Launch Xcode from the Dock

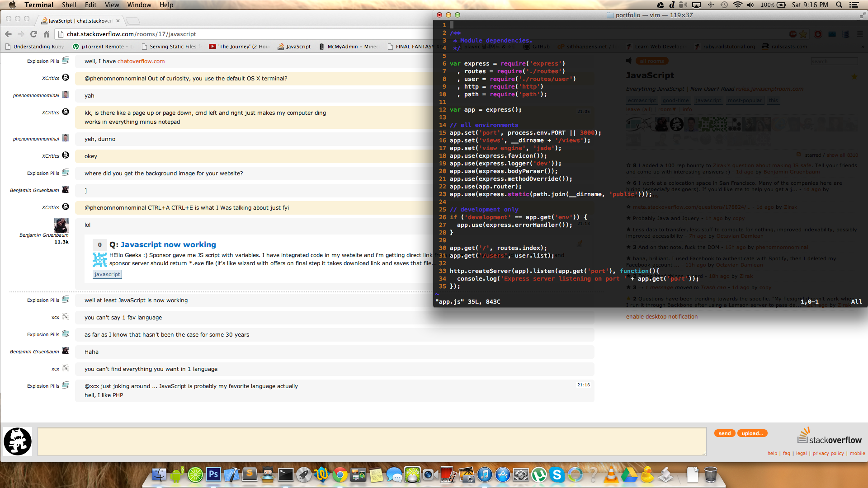click(x=231, y=474)
